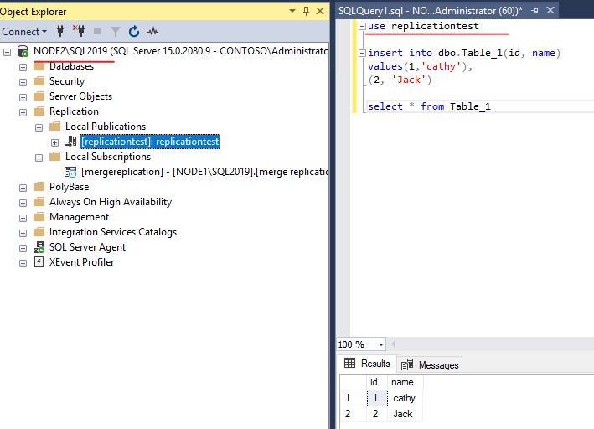Select the Server Objects folder
Screen dimensions: 594x429
(80, 96)
